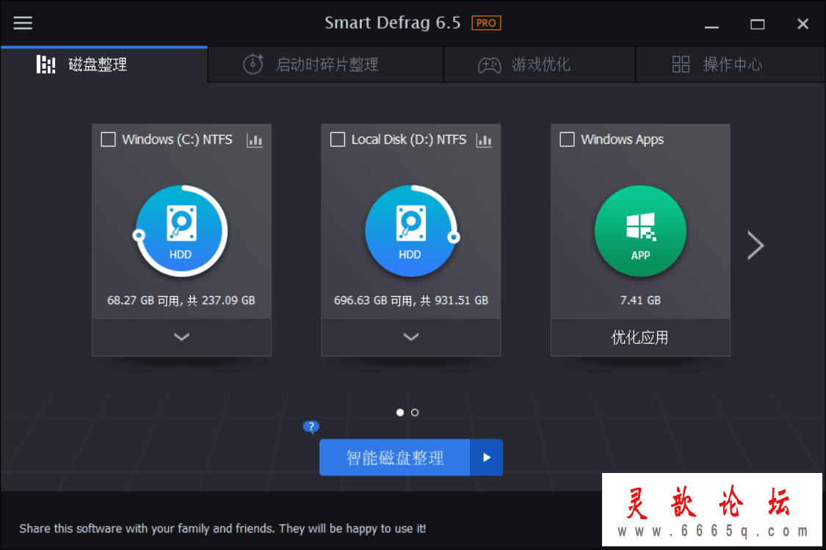
Task: Click the share this software message link
Action: point(222,529)
